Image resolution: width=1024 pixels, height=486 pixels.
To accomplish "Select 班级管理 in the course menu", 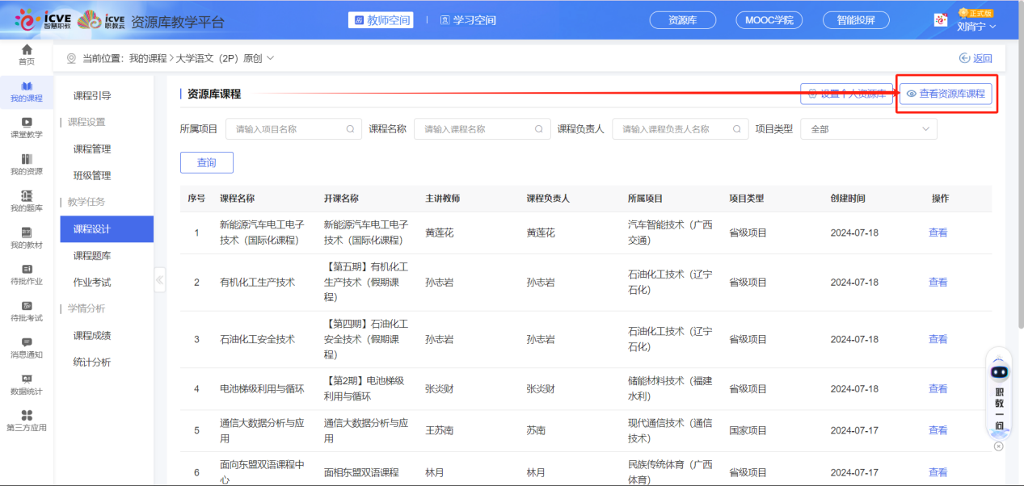I will (92, 176).
